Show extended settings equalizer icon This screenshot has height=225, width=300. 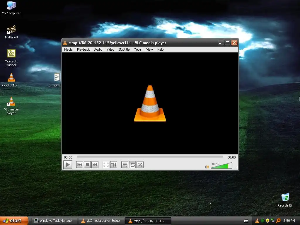coord(114,165)
